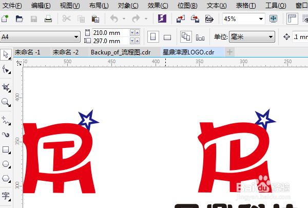Select the Zoom magnifier tool

coord(6,102)
